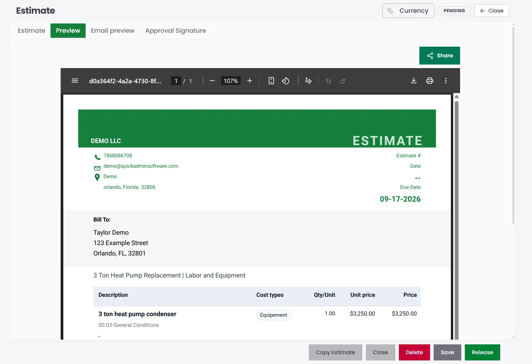Click the PDF viewer scroll up arrow
The image size is (532, 364).
(457, 97)
